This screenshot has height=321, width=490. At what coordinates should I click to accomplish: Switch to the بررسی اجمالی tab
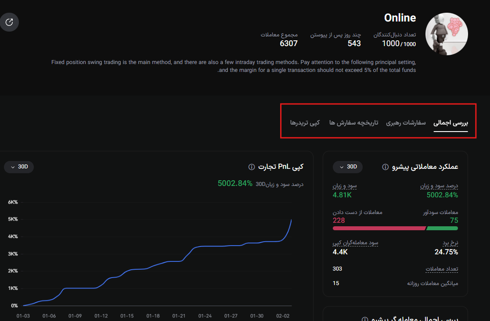pos(451,123)
